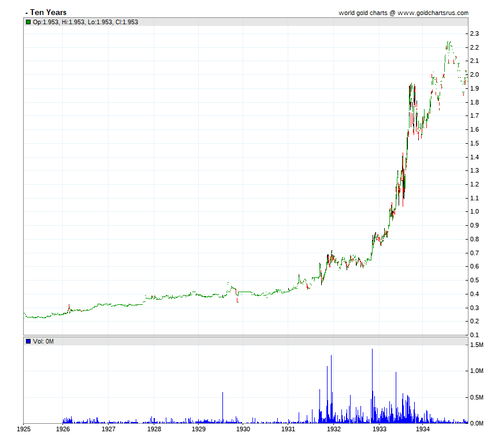Click the tallest volume spike before 1933
Viewport: 491px width, 444px height.
[x=372, y=386]
